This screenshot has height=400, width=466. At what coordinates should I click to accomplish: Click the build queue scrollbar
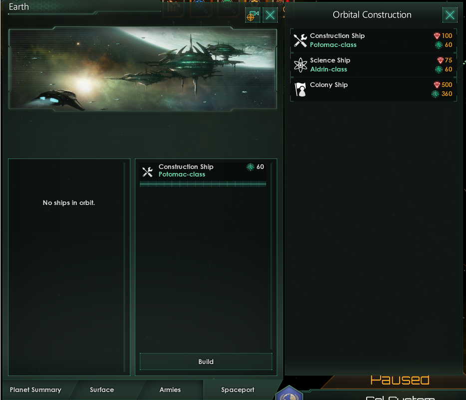[x=271, y=256]
